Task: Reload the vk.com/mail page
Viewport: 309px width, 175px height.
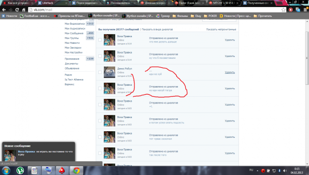Action: tap(17, 10)
